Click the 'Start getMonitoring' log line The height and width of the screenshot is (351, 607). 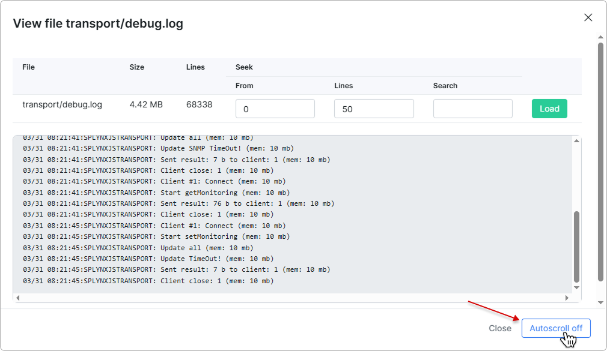[x=156, y=193]
